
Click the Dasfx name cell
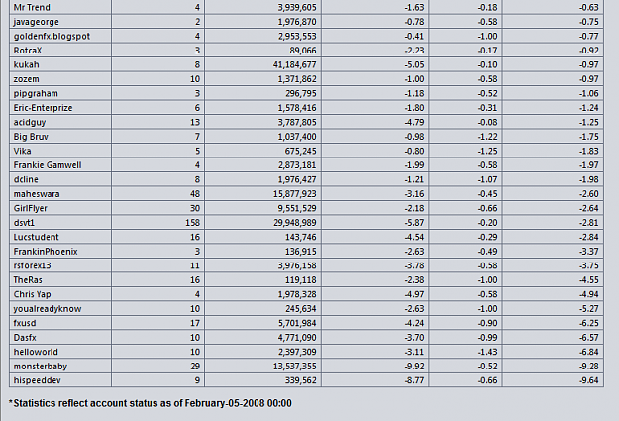pos(25,337)
